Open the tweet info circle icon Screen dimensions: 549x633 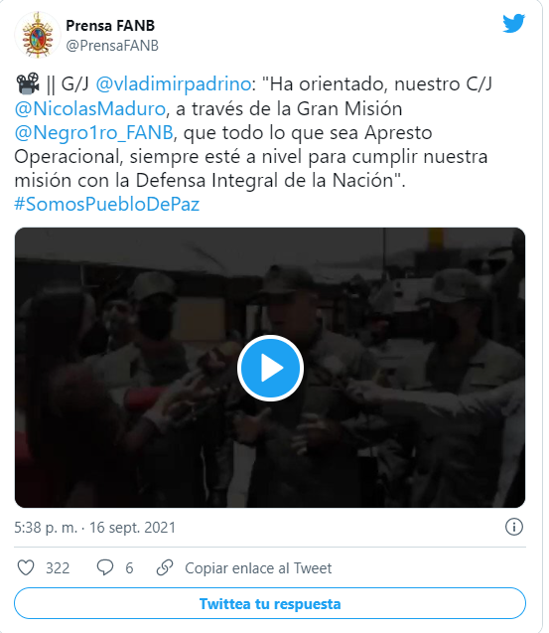tap(514, 527)
